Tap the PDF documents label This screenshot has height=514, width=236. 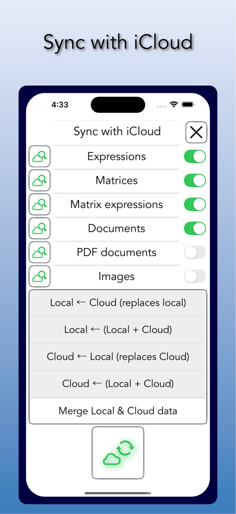pyautogui.click(x=116, y=252)
